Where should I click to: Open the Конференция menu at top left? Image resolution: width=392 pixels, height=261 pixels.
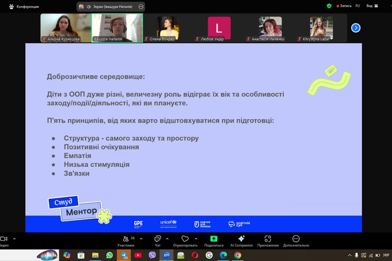point(24,7)
